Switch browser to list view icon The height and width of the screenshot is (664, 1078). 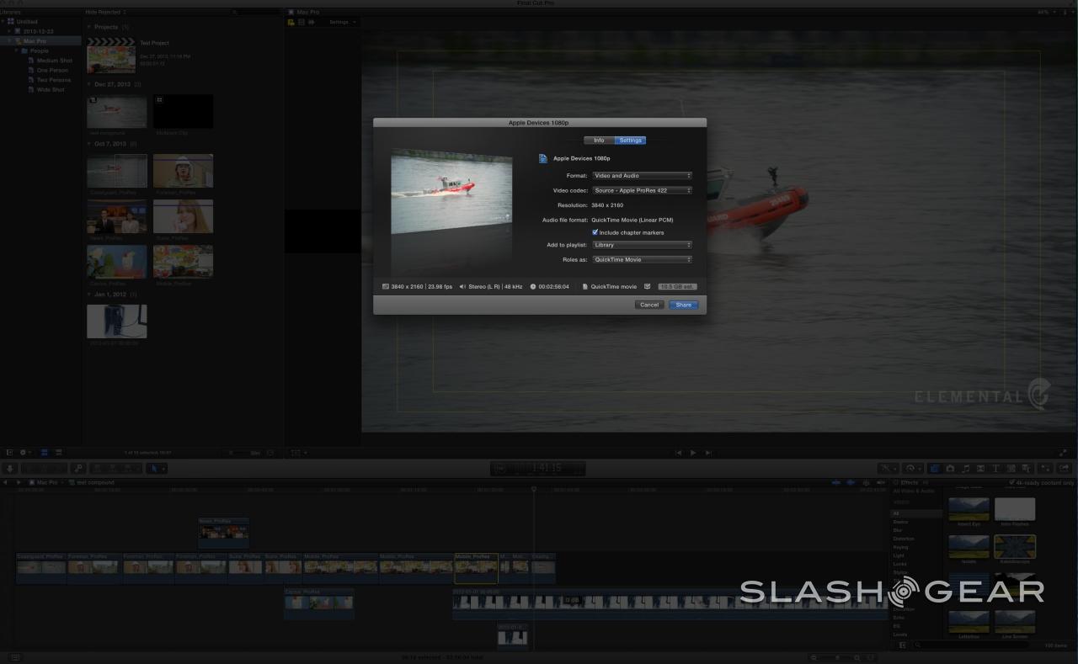58,453
